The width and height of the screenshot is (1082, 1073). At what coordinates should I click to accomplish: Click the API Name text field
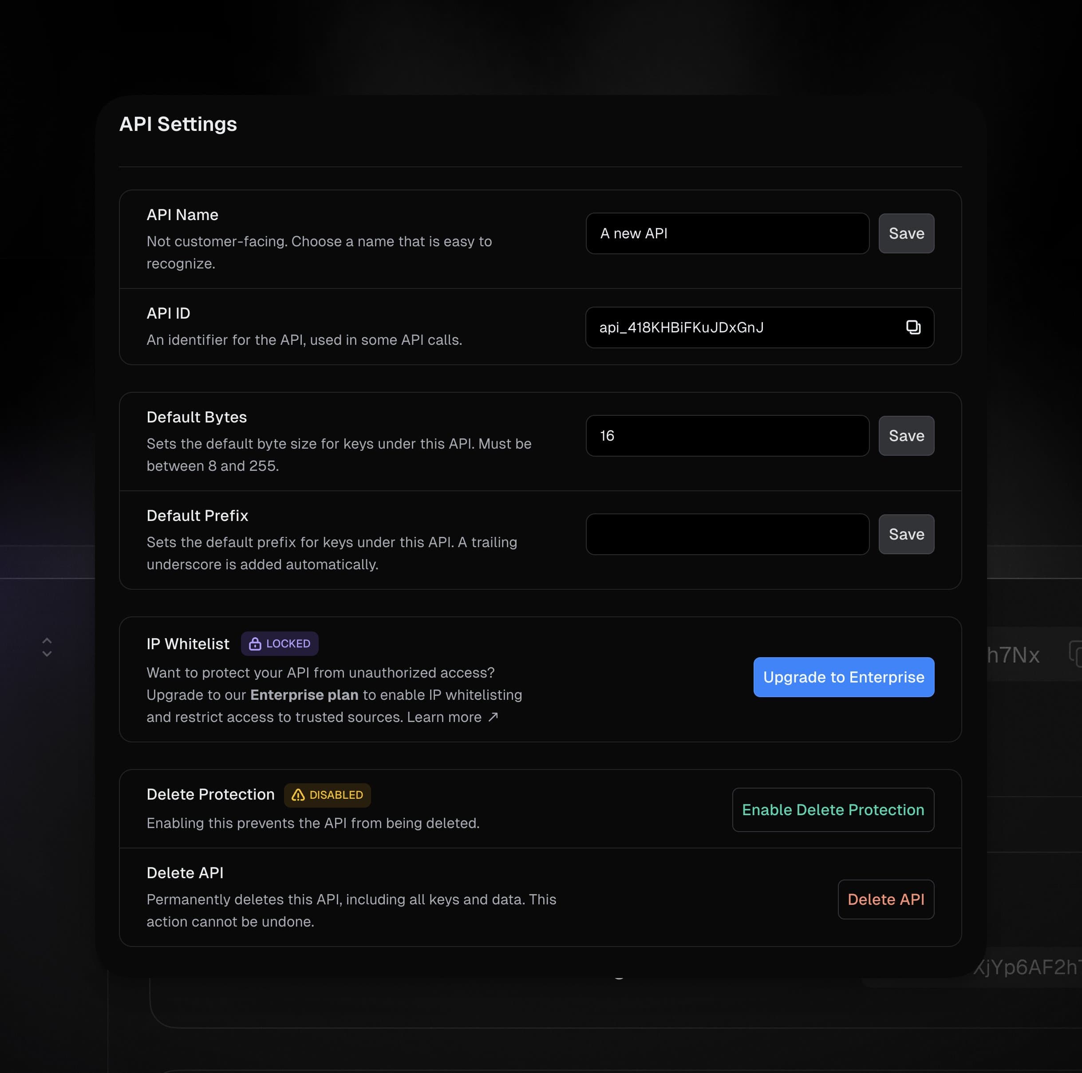(727, 233)
